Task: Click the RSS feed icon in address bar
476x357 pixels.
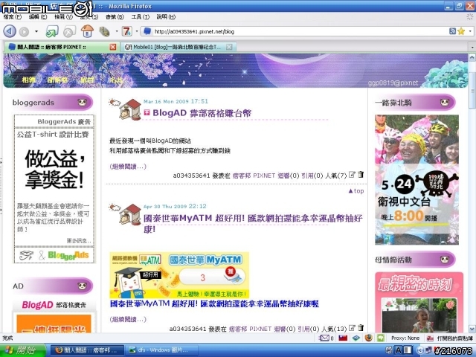Action: point(452,31)
